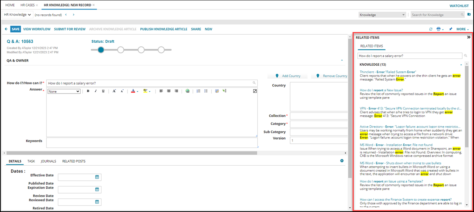Open Effective Date calendar picker
Viewport: 474px width, 212px height.
(x=97, y=177)
